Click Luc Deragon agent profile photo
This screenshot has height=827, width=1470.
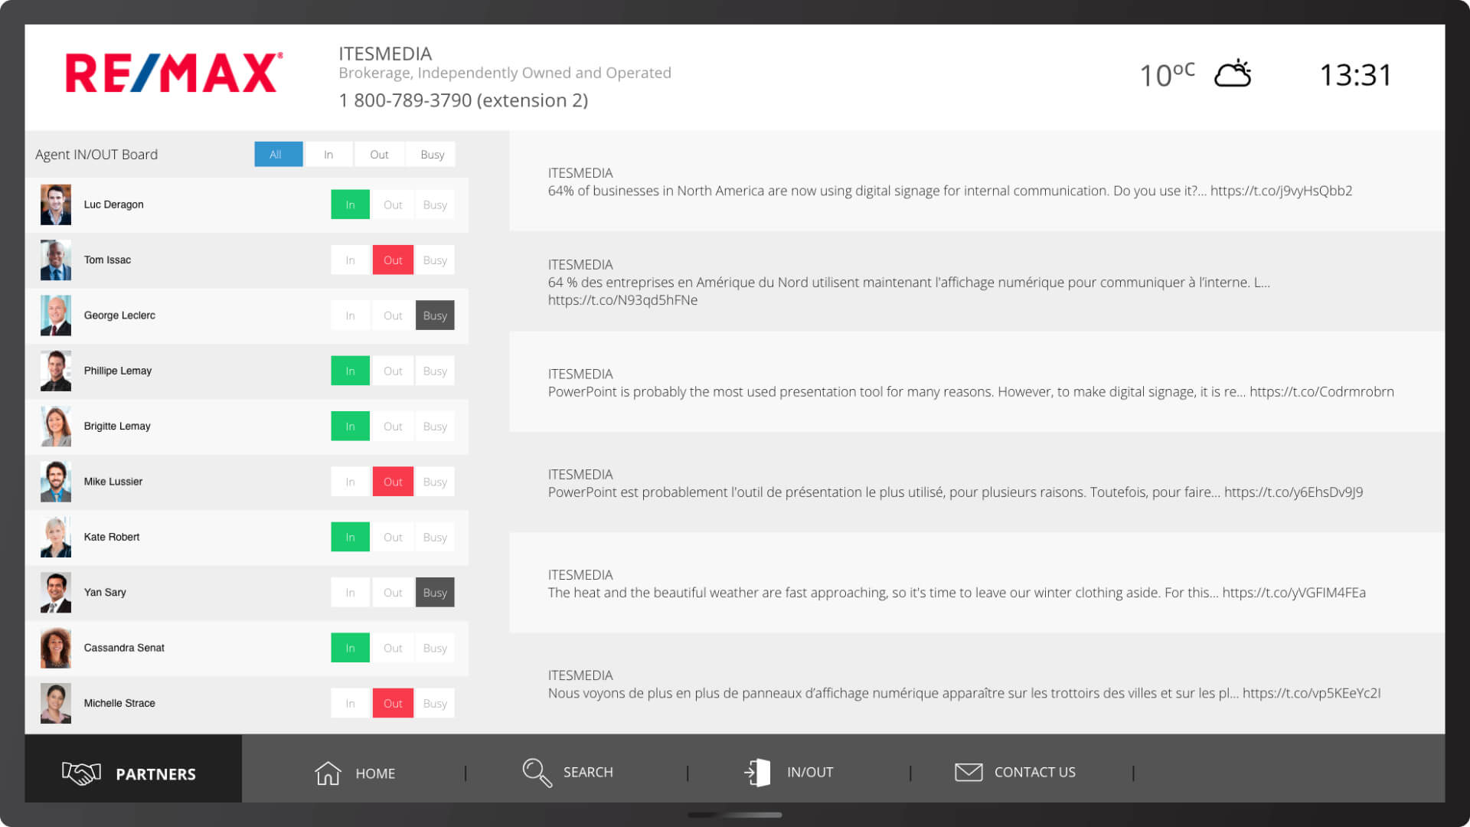(x=54, y=204)
